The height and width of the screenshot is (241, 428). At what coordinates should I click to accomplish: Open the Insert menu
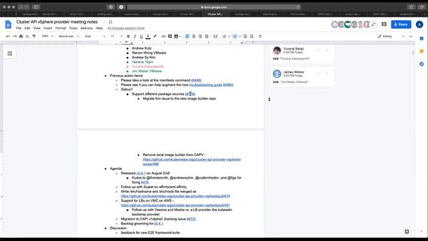tap(47, 28)
